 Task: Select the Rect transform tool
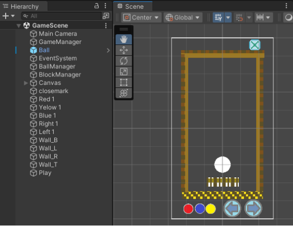[x=124, y=82]
